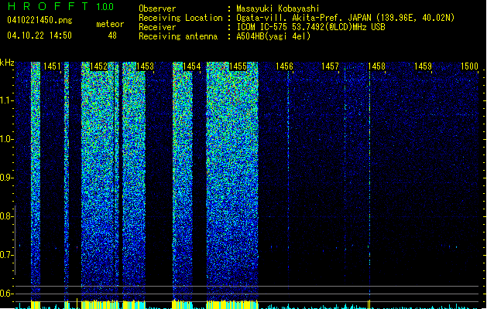Click the 0.7 frequency axis label
The width and height of the screenshot is (487, 309).
(6, 255)
